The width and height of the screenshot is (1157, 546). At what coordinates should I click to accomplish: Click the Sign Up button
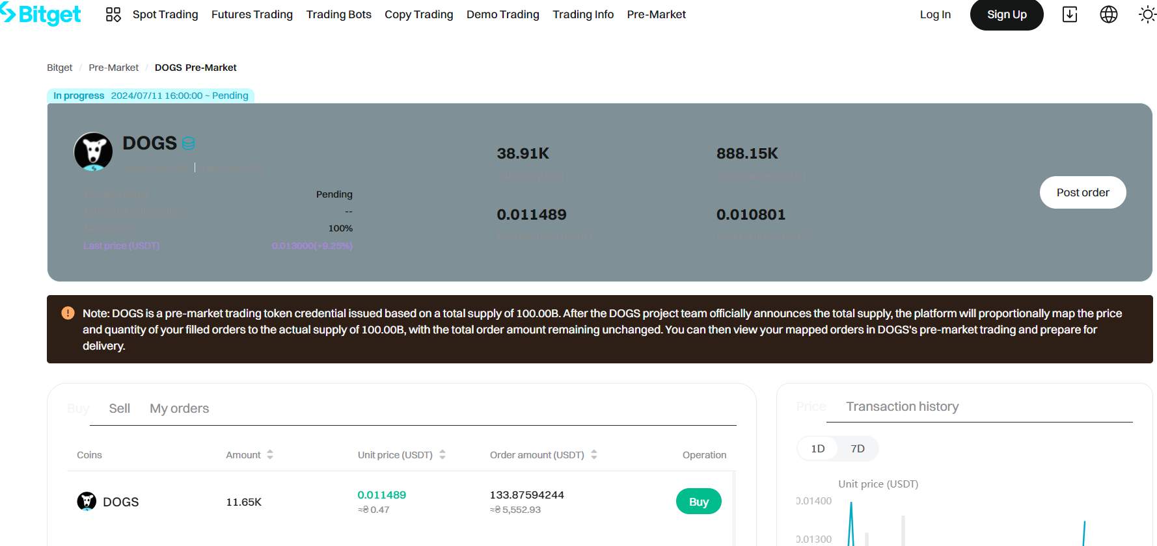pyautogui.click(x=1007, y=14)
